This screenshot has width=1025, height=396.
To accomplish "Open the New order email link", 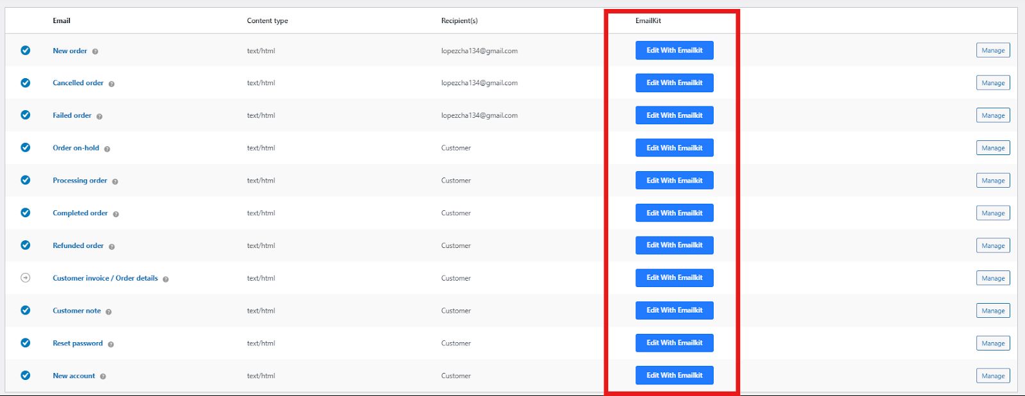I will 70,51.
